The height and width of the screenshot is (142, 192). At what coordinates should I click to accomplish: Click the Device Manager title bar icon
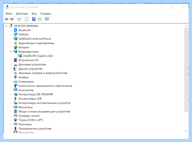click(7, 7)
